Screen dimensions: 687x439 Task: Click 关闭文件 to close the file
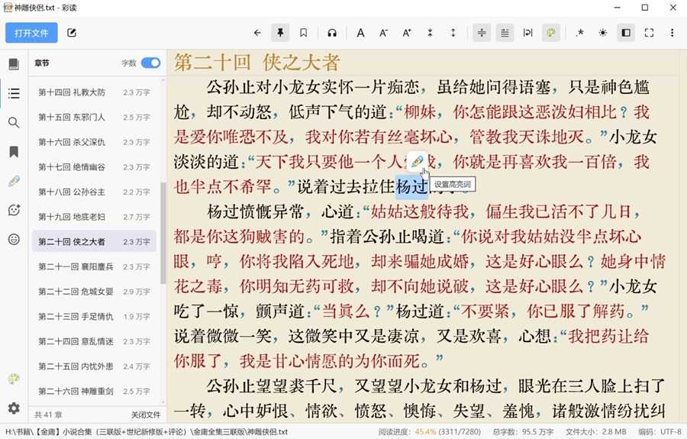[146, 415]
